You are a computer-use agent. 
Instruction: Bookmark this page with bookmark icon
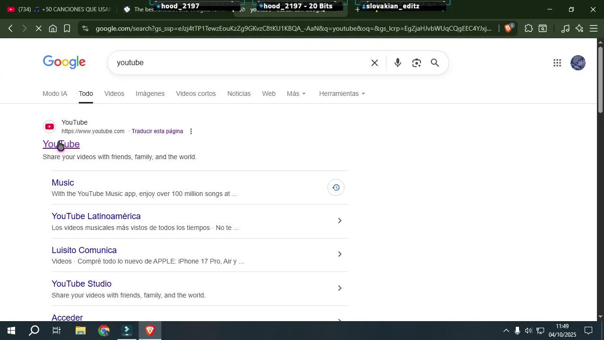67,29
